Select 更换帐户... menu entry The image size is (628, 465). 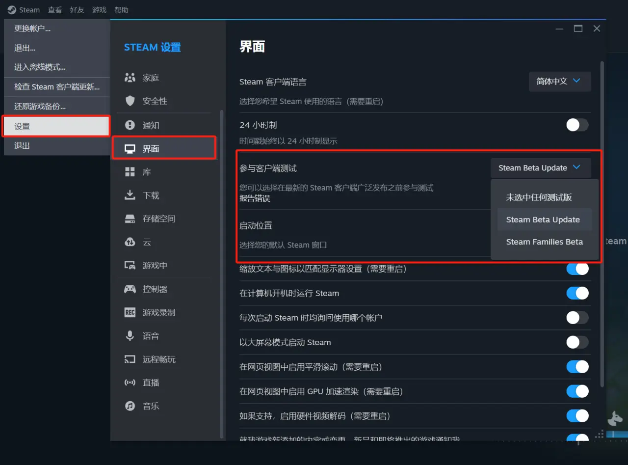(x=57, y=28)
